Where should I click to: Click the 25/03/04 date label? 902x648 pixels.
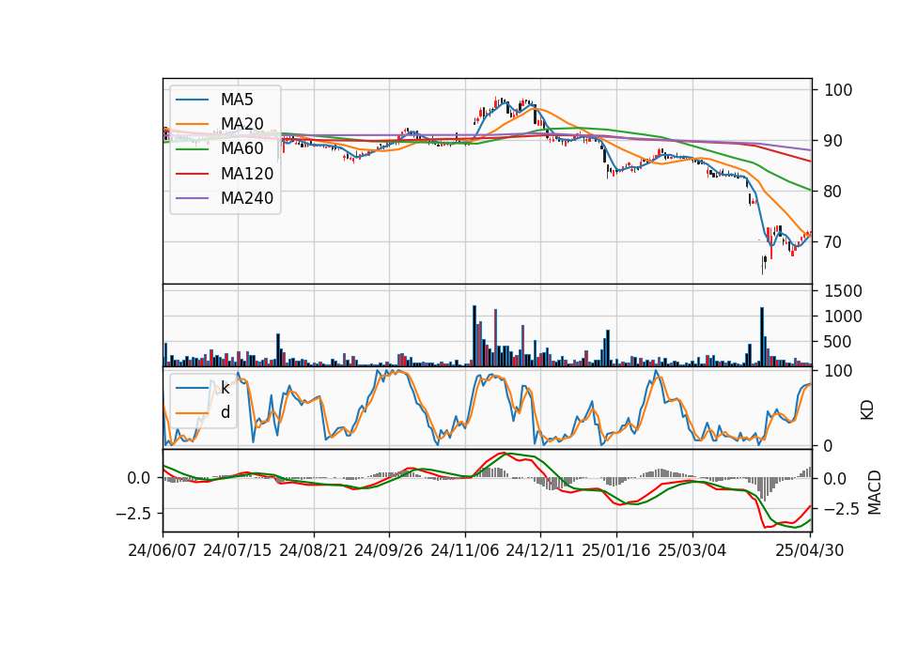(692, 550)
